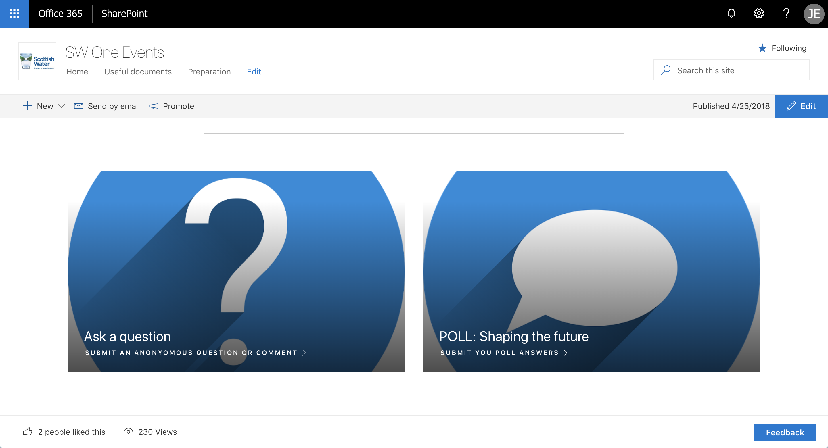Screen dimensions: 828x448
Task: Open the Office 365 app launcher grid
Action: click(14, 14)
